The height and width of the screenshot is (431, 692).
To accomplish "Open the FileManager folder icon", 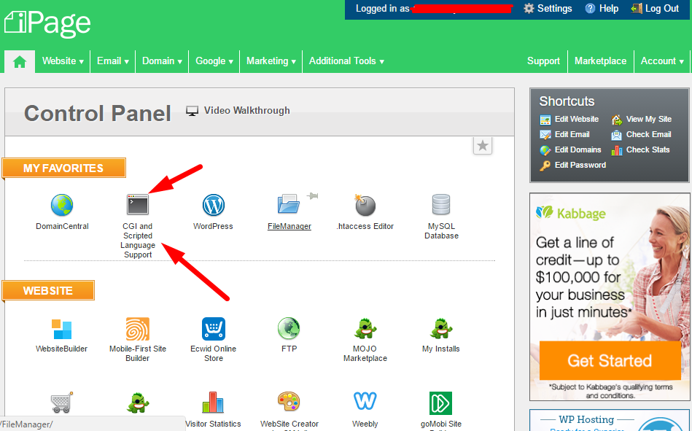I will 289,205.
